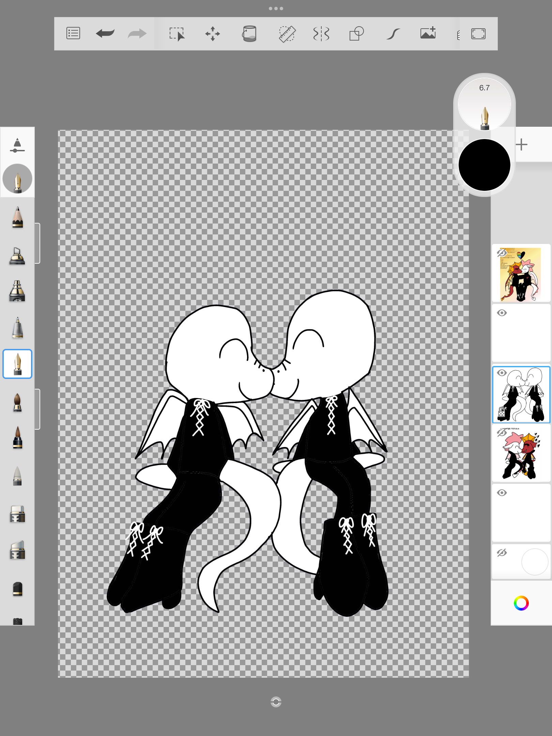The image size is (552, 736).
Task: Enter full screen canvas mode
Action: pyautogui.click(x=478, y=34)
